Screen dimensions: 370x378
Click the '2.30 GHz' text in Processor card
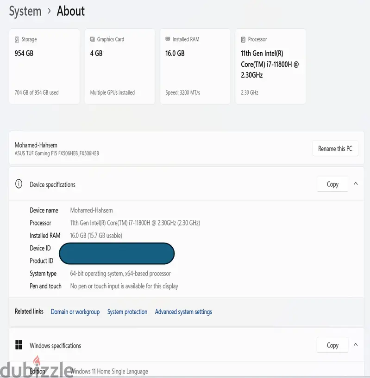click(x=250, y=92)
